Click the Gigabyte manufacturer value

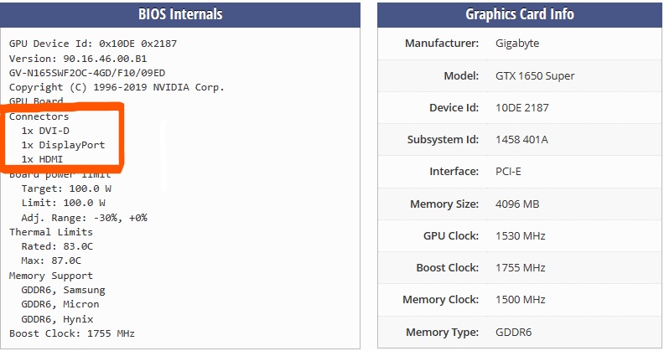pos(517,44)
